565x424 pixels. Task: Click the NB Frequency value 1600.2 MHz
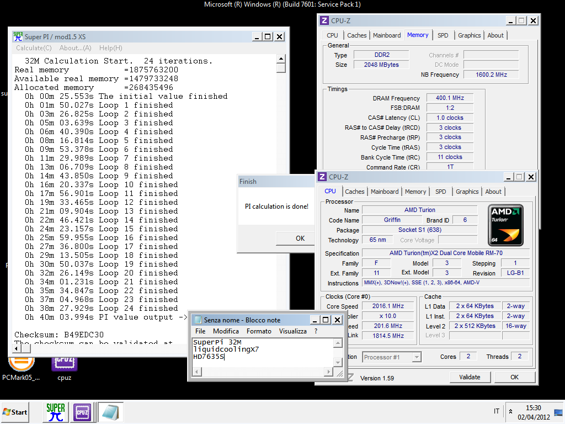pyautogui.click(x=491, y=75)
